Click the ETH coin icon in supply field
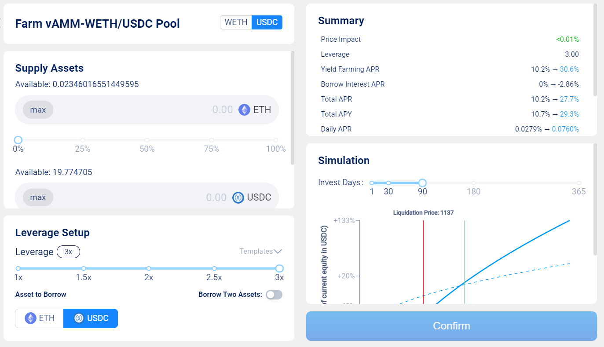The width and height of the screenshot is (604, 347). (x=245, y=110)
